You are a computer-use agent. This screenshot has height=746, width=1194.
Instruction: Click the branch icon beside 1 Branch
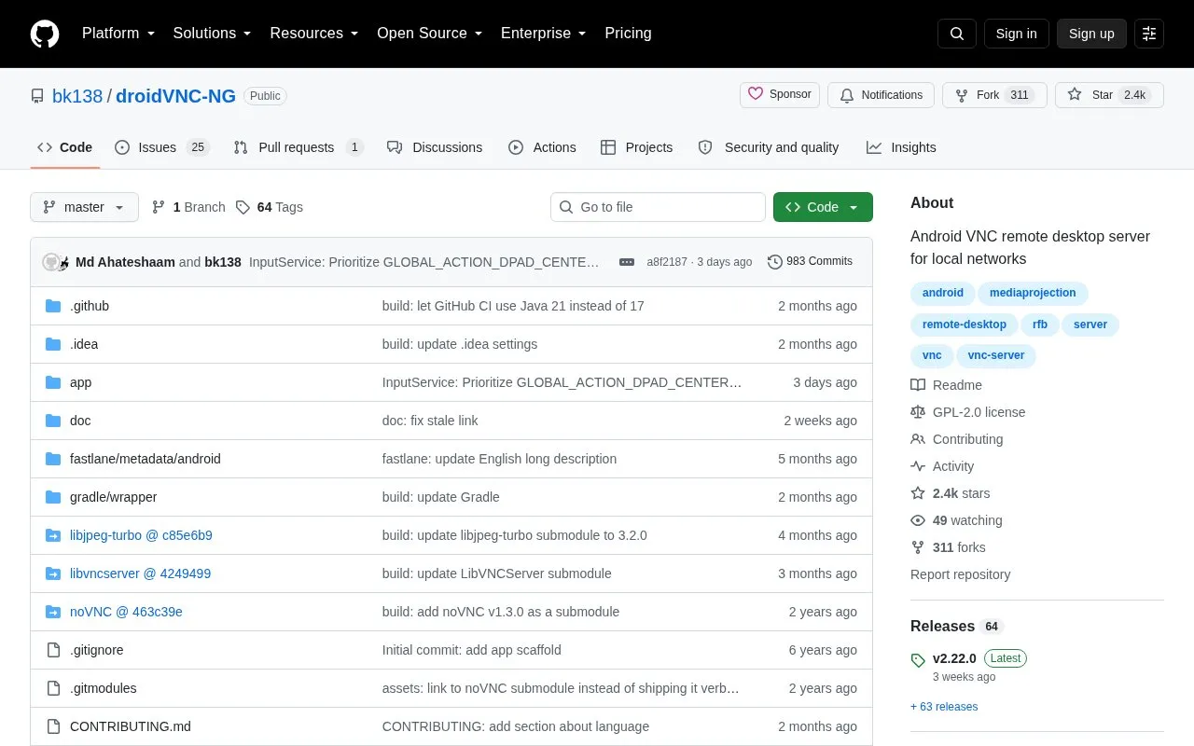[159, 207]
